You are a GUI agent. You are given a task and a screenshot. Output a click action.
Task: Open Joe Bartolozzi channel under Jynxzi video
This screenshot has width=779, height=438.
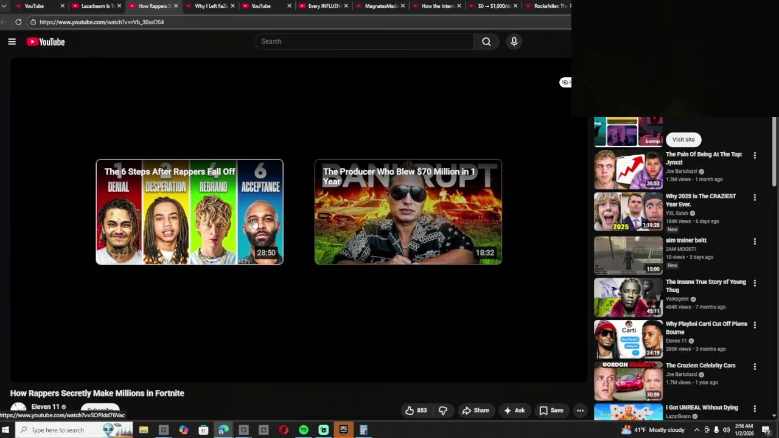[x=681, y=172]
